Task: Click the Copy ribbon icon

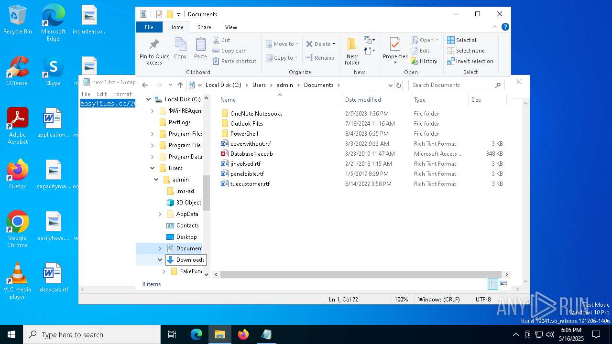Action: [180, 49]
